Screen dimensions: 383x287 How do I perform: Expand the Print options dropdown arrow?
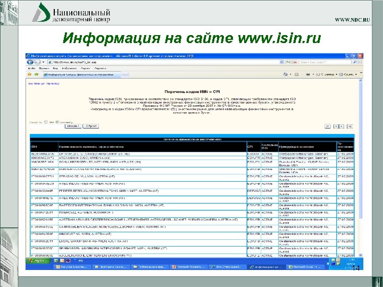313,74
